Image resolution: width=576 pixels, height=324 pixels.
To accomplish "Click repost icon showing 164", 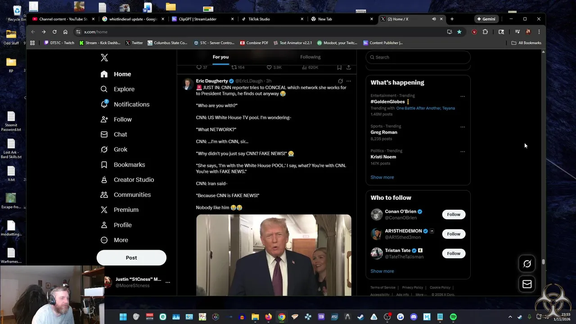I will [238, 67].
